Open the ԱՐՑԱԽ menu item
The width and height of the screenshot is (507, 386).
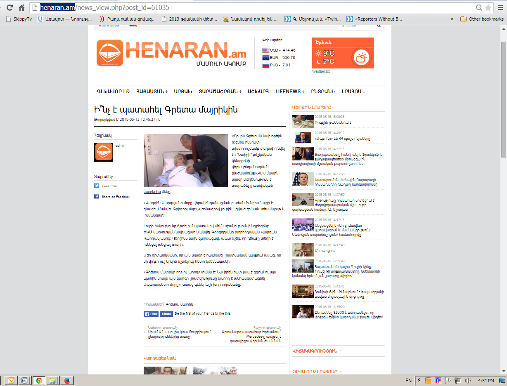click(183, 92)
